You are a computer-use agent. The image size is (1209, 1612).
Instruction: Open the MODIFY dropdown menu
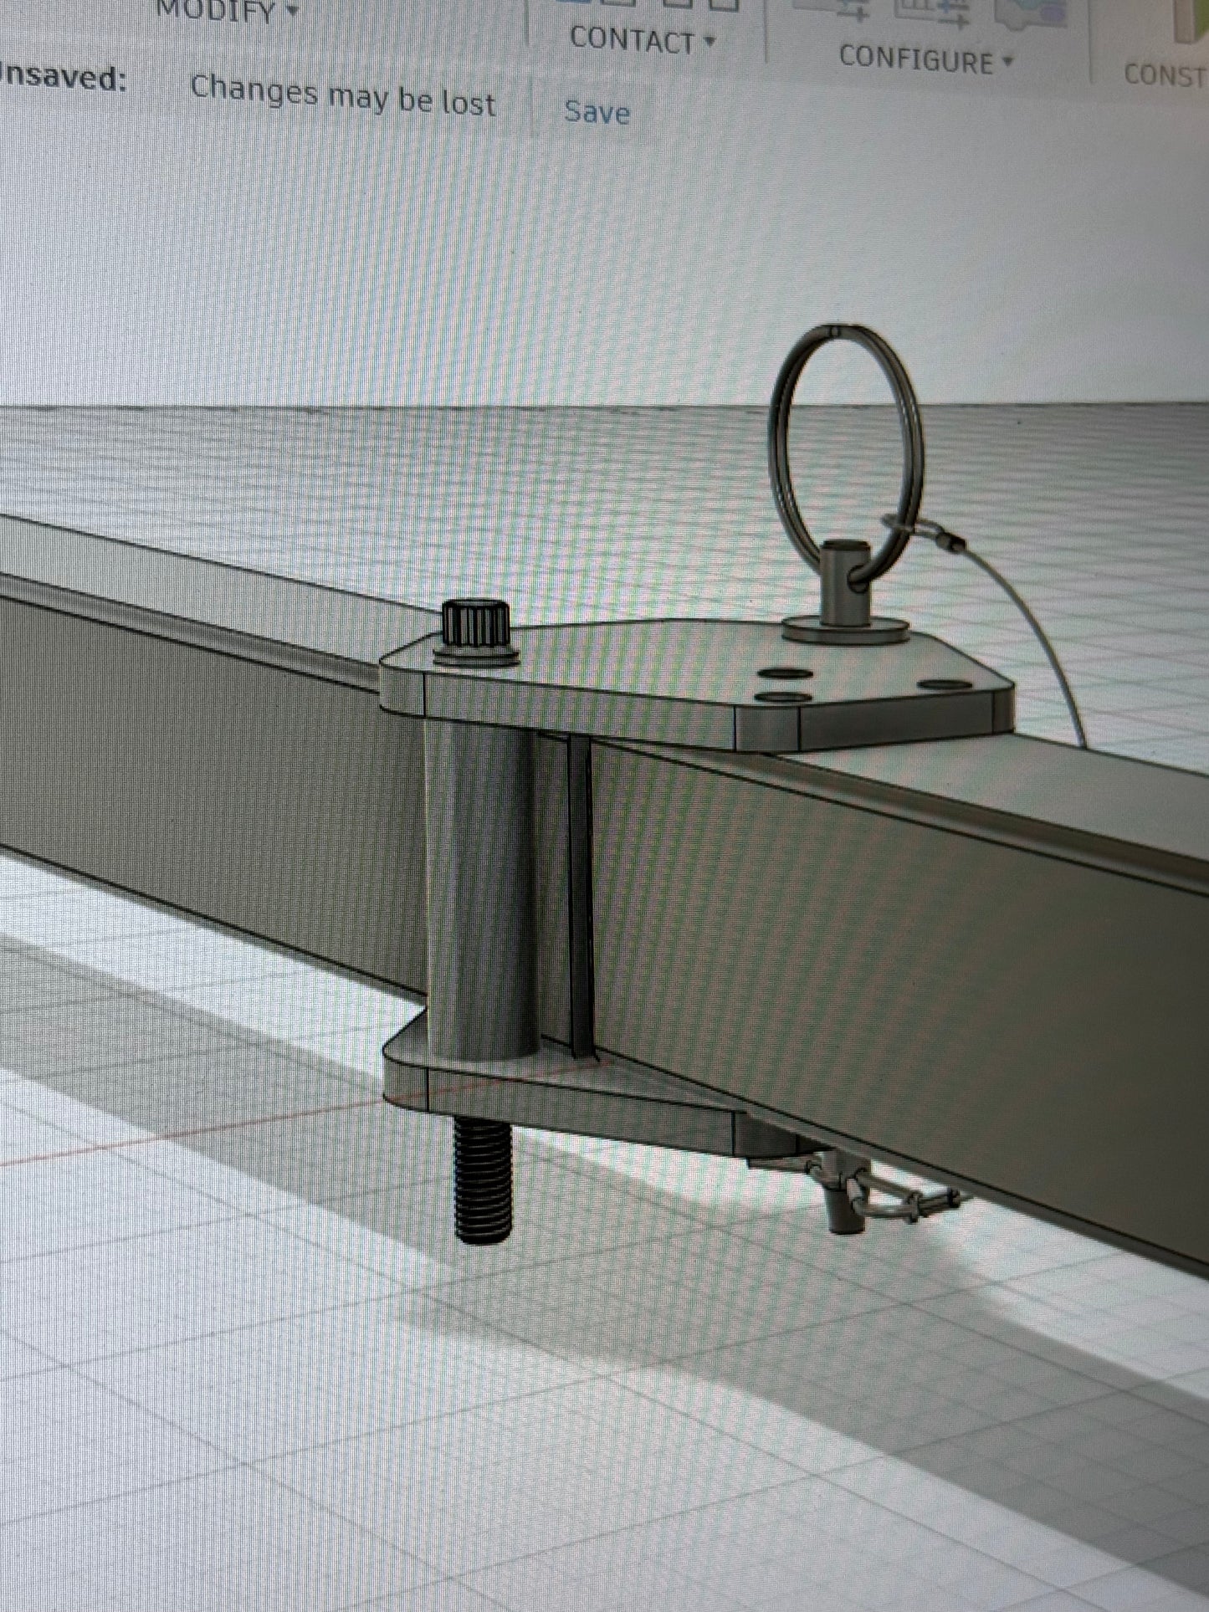tap(227, 11)
